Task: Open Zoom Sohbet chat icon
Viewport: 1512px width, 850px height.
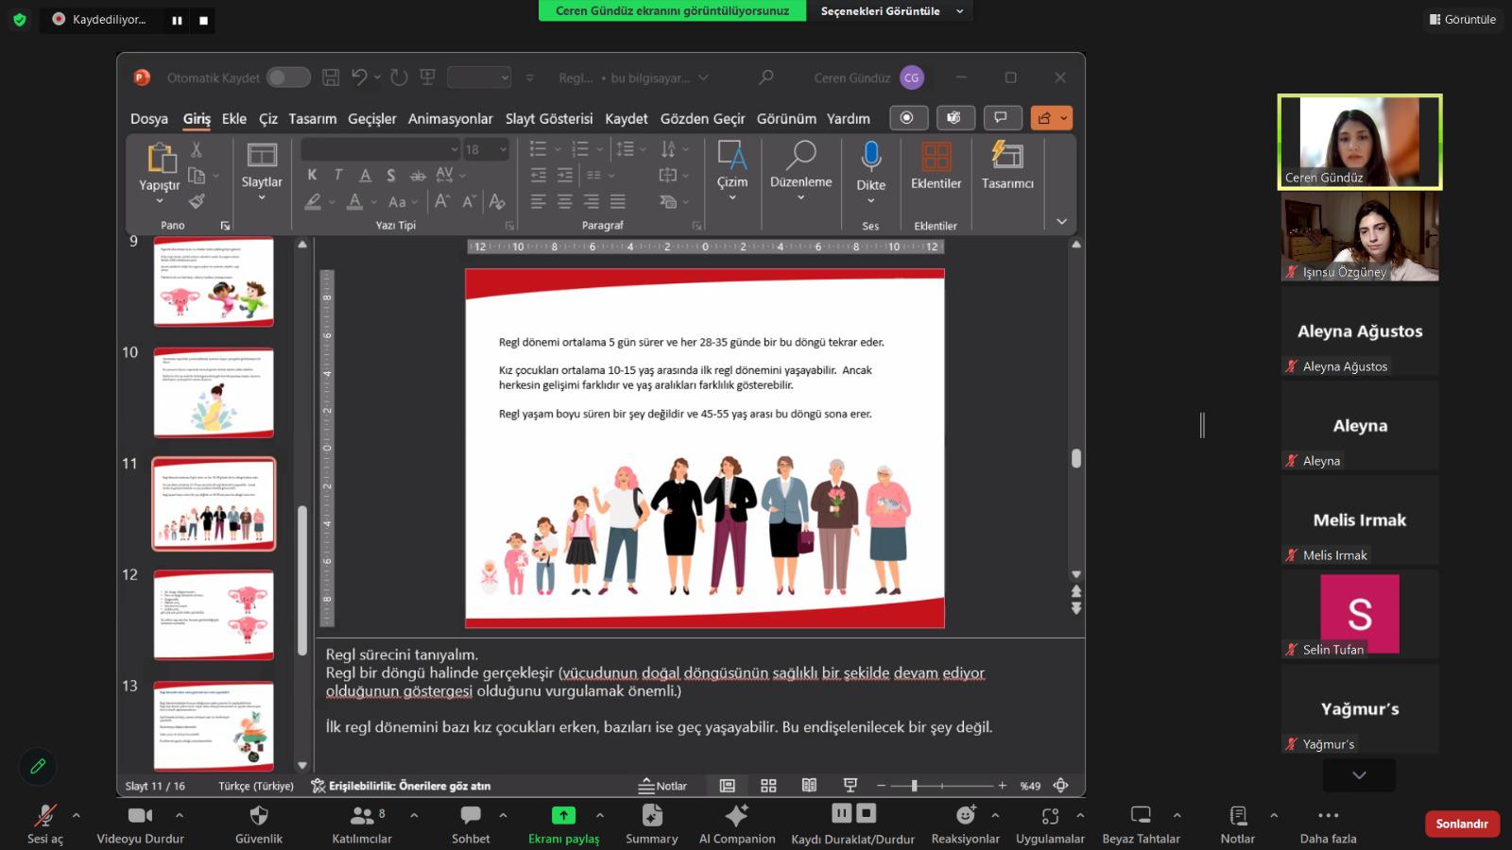Action: [470, 815]
